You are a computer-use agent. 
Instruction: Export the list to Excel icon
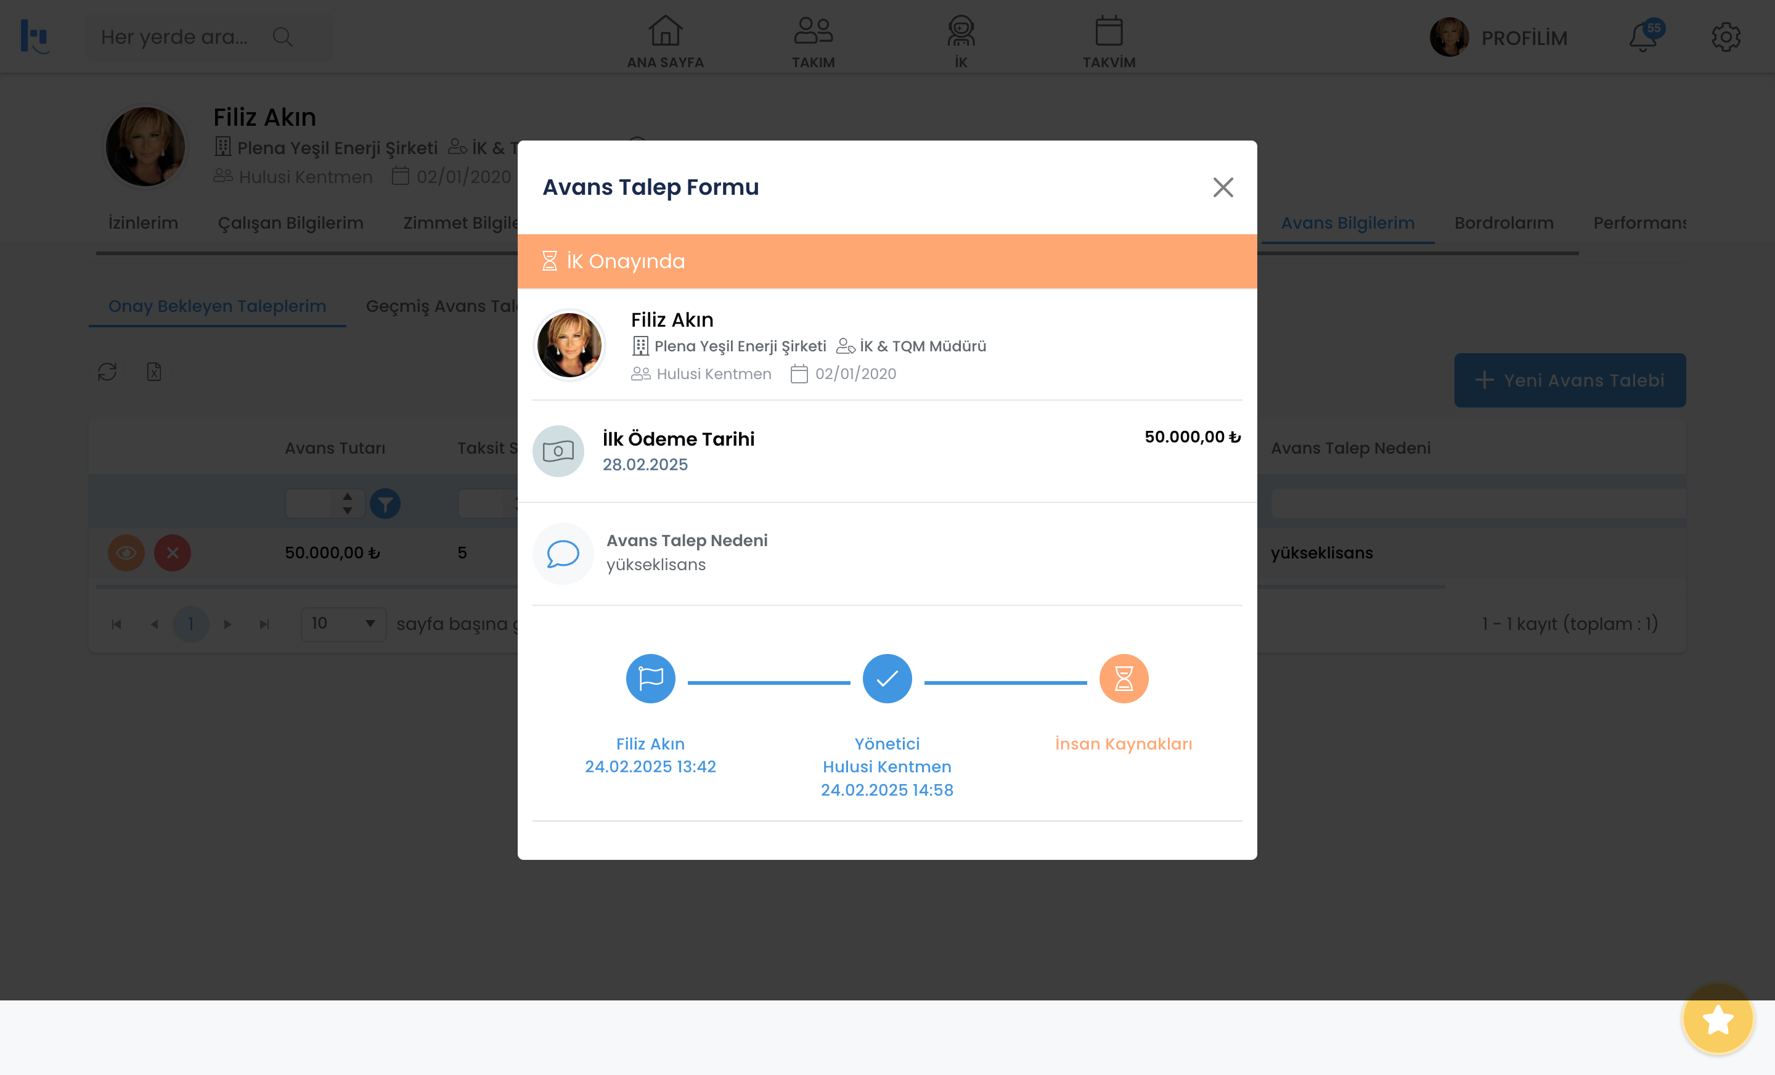[153, 372]
